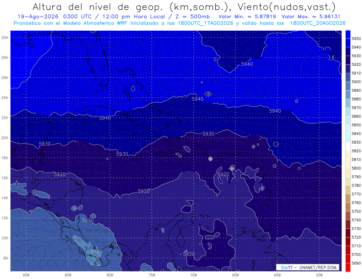Image resolution: width=362 pixels, height=279 pixels.
Task: Click the 5860 legend value
Action: coord(356,116)
